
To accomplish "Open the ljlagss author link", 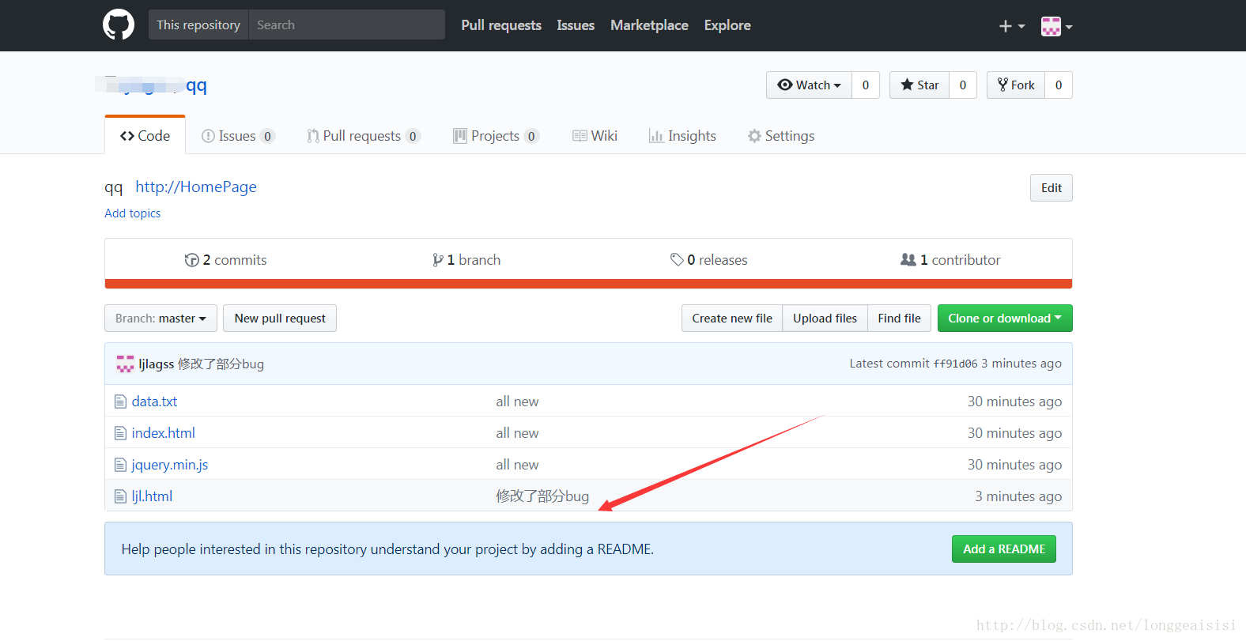I will (x=157, y=364).
